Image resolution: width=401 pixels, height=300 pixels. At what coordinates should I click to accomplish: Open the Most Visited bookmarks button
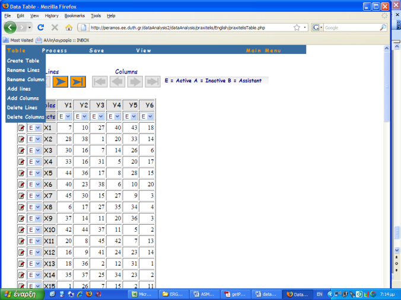click(x=18, y=40)
